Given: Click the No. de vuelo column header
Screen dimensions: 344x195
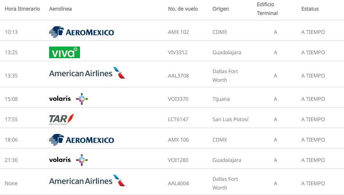Looking at the screenshot, I should click(x=183, y=9).
